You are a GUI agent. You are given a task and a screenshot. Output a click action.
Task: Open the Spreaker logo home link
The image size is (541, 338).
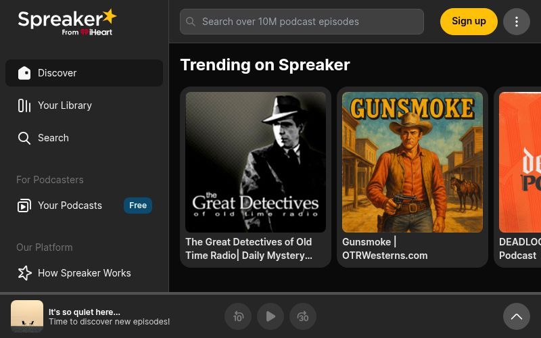tap(67, 22)
